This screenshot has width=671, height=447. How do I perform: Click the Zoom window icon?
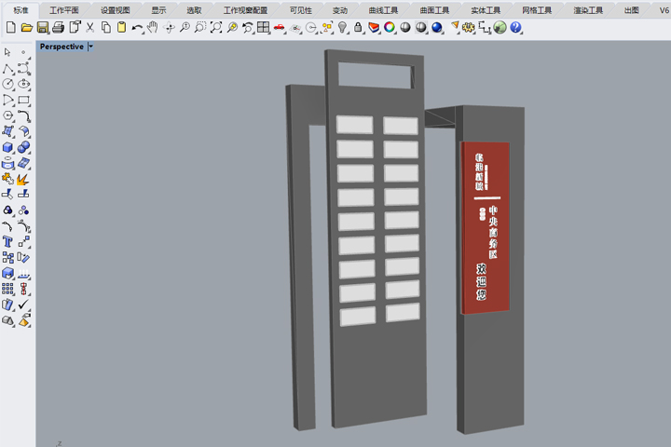[200, 28]
